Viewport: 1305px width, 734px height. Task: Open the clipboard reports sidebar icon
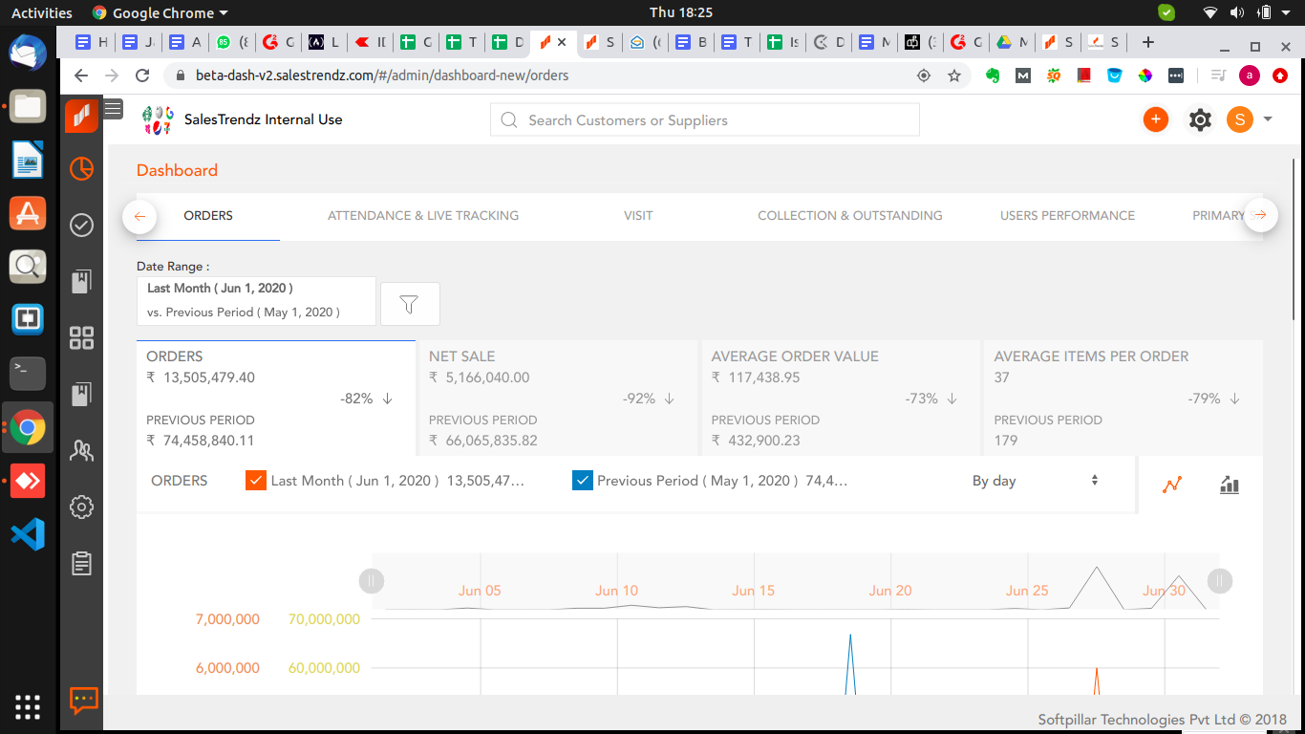82,564
